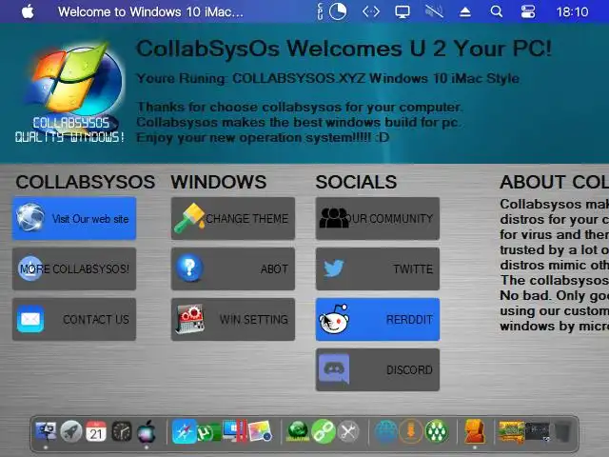Click the code brackets menu bar icon
This screenshot has height=457, width=609.
371,11
